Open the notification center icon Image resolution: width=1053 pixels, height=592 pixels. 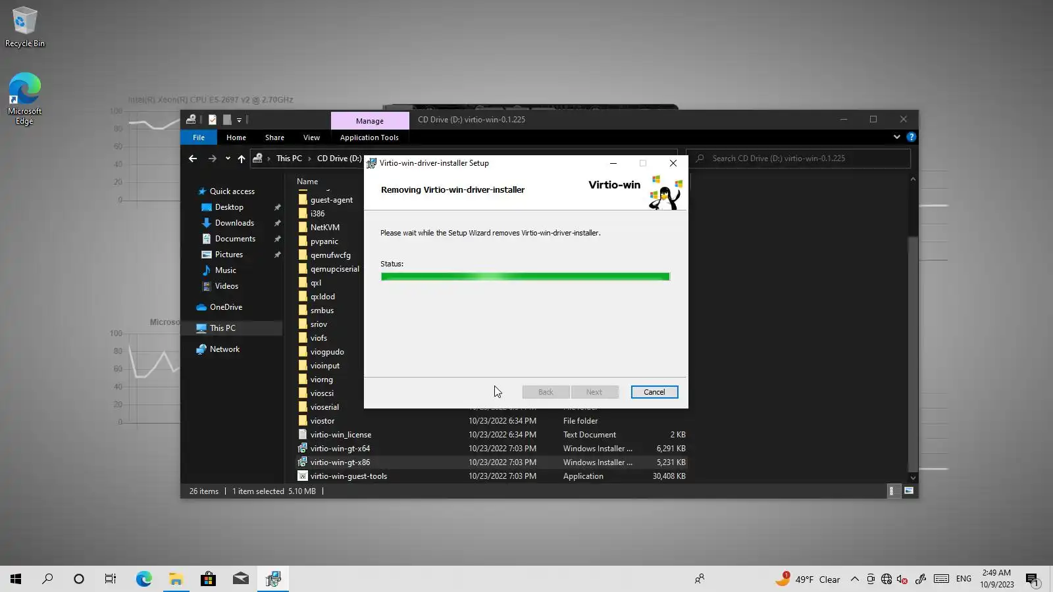1032,580
